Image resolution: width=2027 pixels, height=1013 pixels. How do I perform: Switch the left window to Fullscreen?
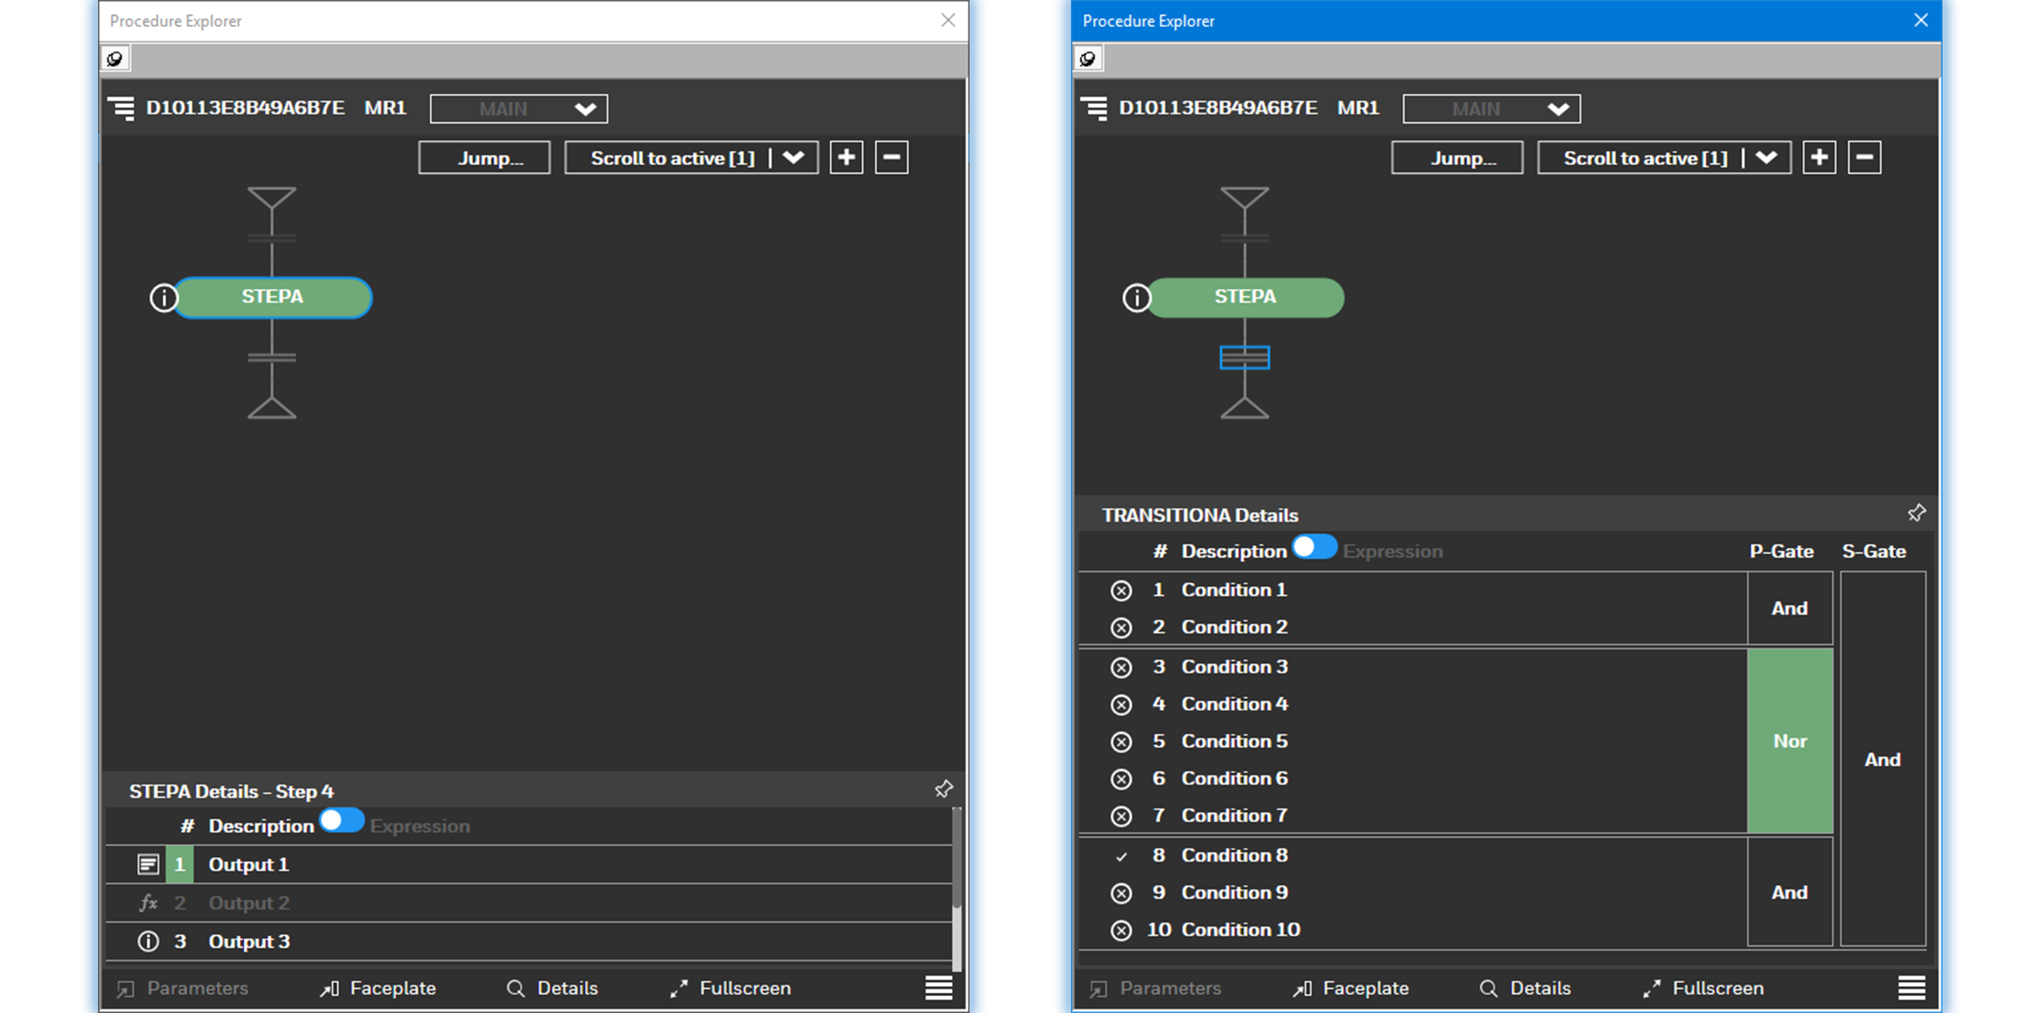click(730, 988)
